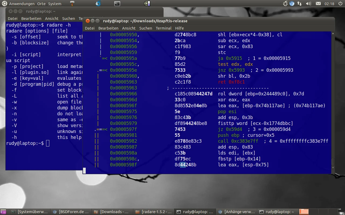Launch the blue bird application icon in panel
The width and height of the screenshot is (345, 215).
[x=98, y=3]
